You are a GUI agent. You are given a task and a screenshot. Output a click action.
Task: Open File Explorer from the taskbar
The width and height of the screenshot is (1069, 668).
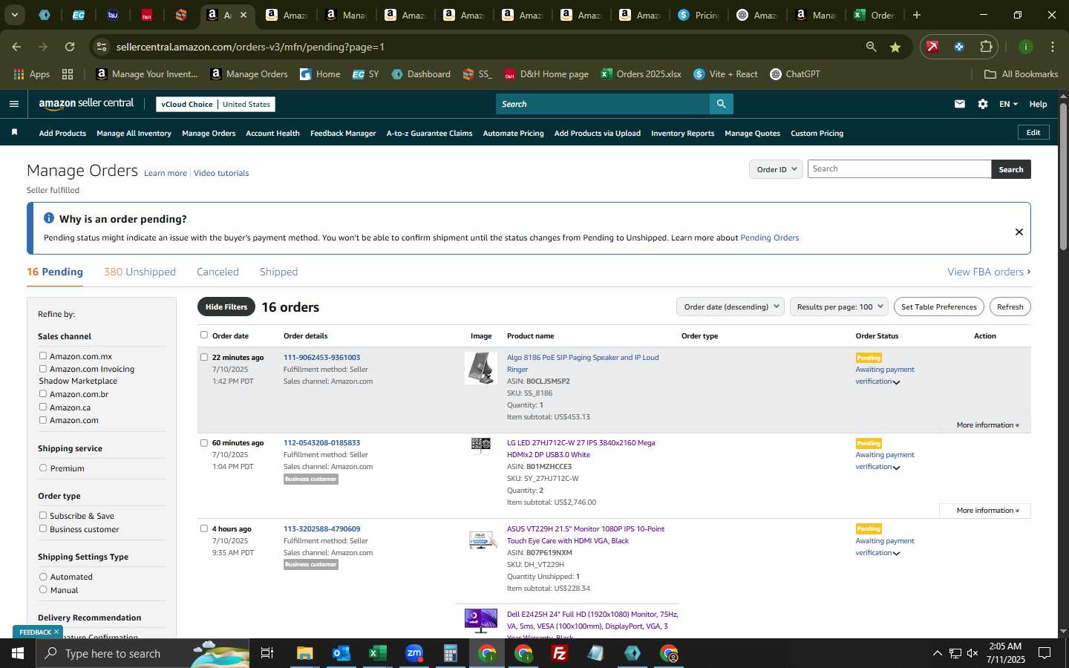coord(305,653)
